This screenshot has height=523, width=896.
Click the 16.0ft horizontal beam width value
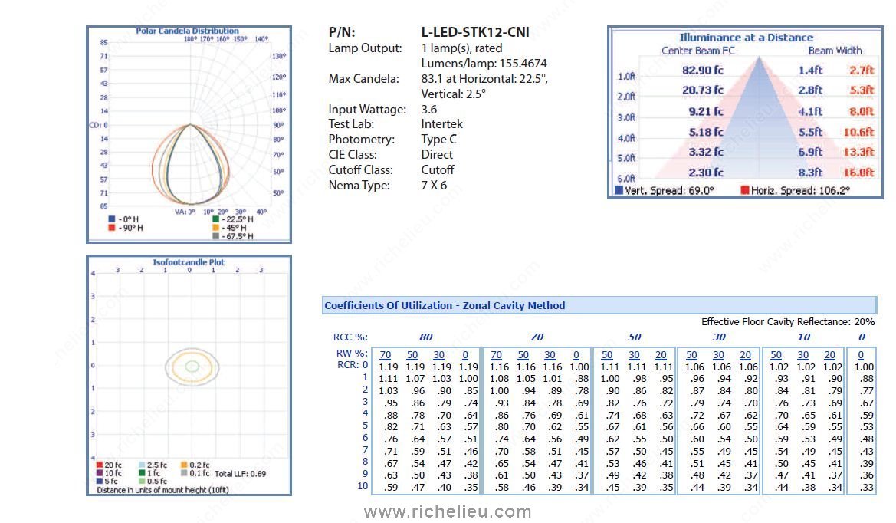click(x=858, y=173)
